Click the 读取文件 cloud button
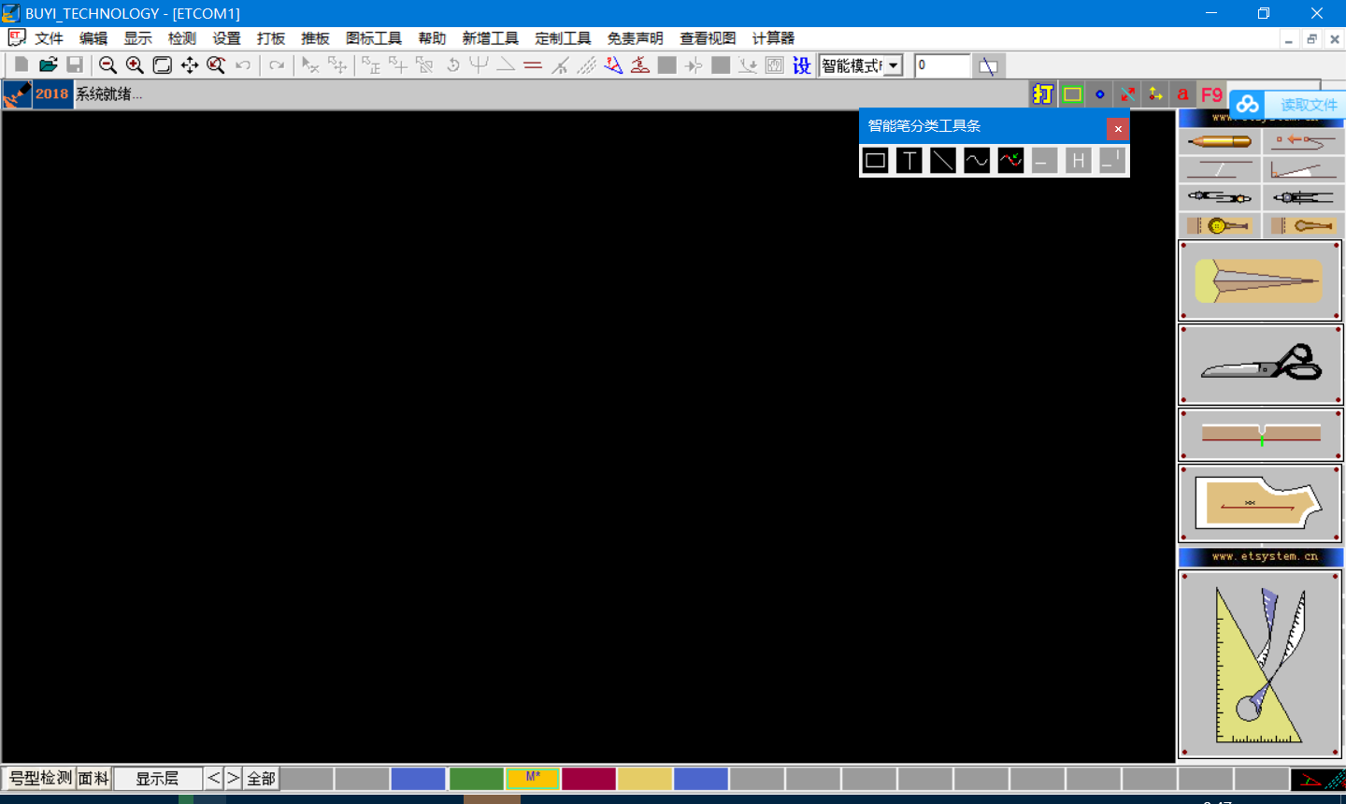This screenshot has width=1346, height=804. [x=1288, y=105]
